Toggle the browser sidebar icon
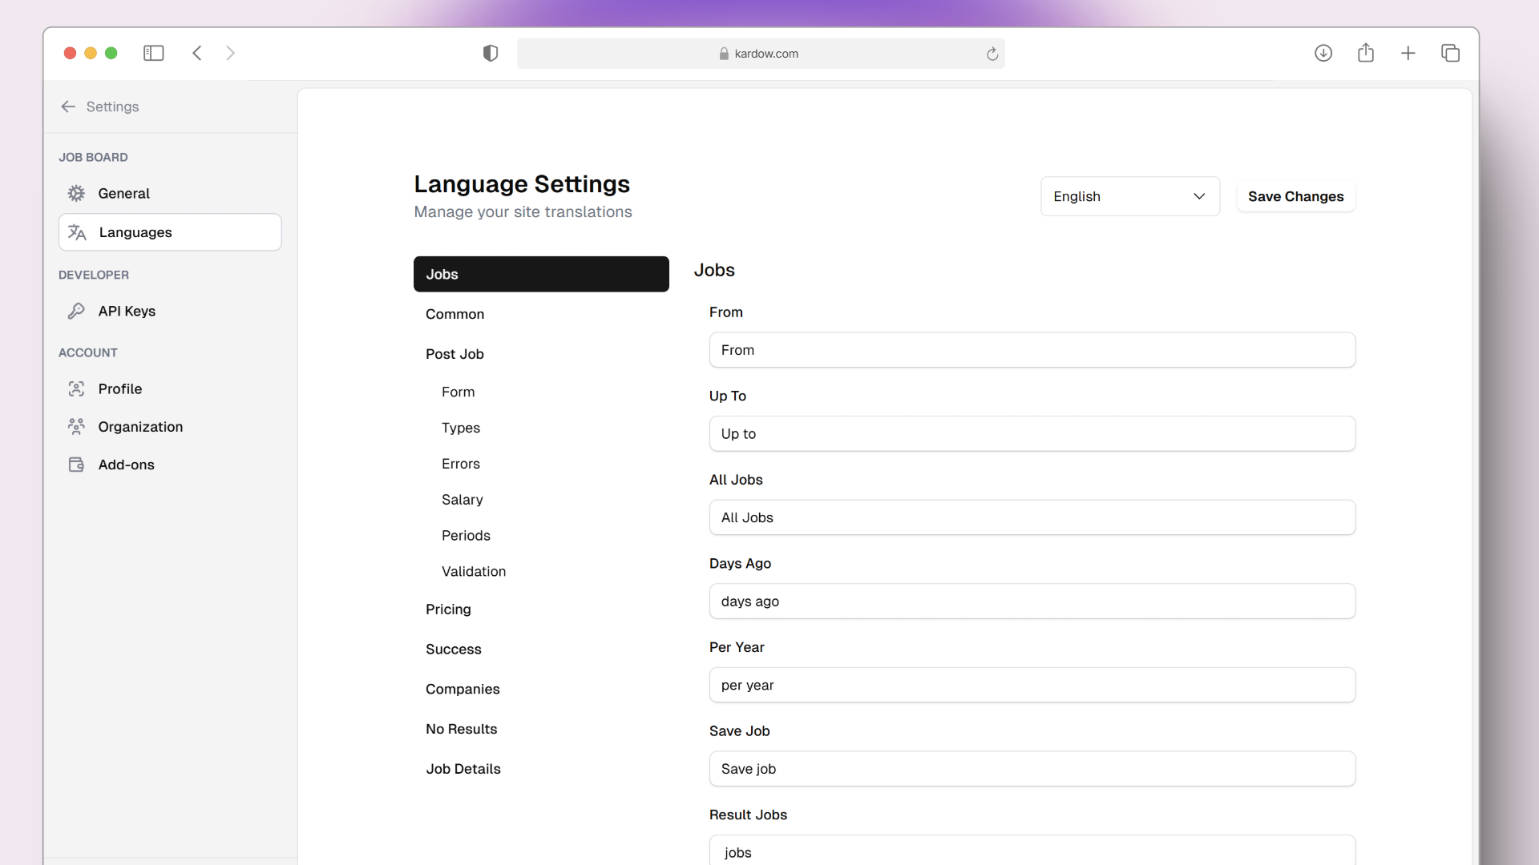Viewport: 1539px width, 865px height. pos(154,53)
